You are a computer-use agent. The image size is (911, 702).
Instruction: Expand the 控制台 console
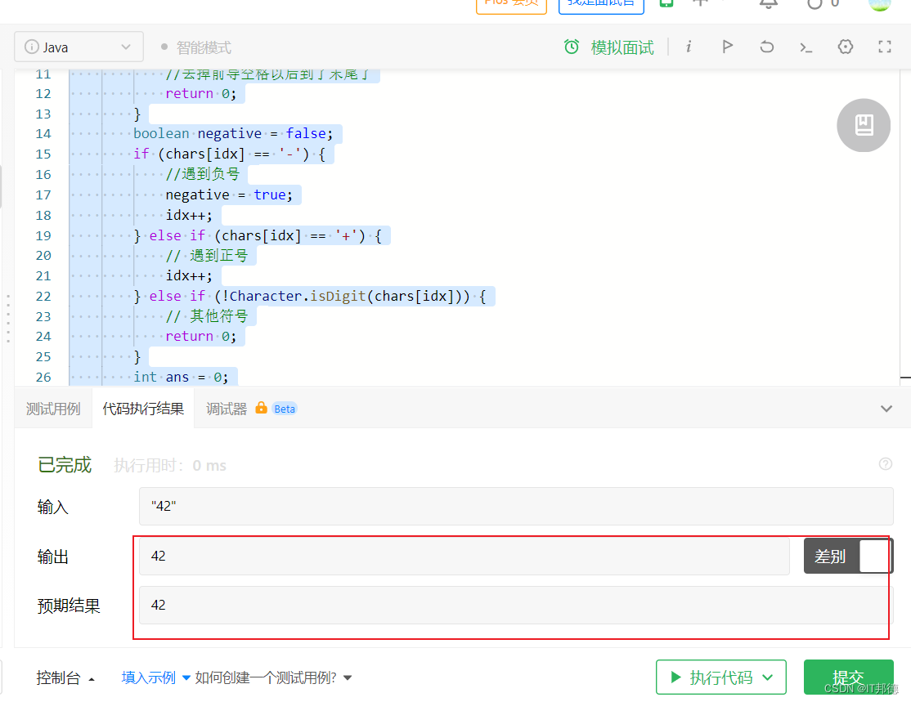click(x=65, y=677)
